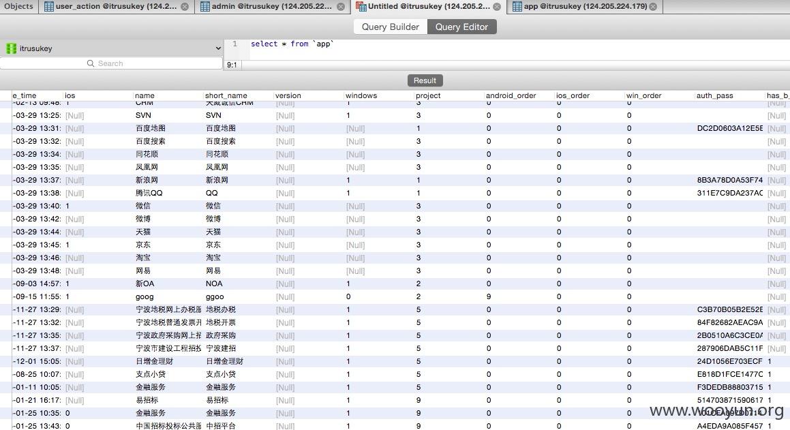The width and height of the screenshot is (790, 430).
Task: Select the name cell '日增金理财'
Action: point(154,362)
